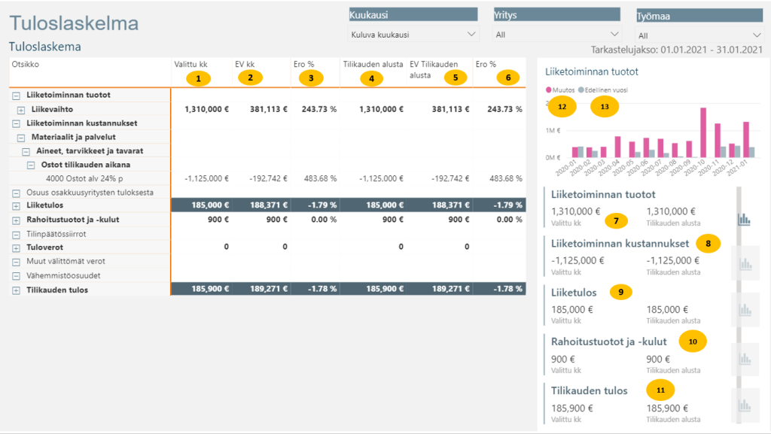Viewport: 771px width, 434px height.
Task: Click the yellow badge numbered 12
Action: click(x=562, y=107)
